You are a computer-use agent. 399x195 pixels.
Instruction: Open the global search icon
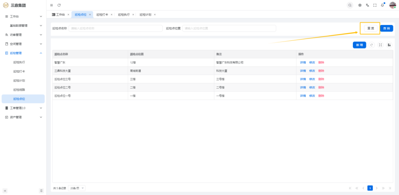pos(350,5)
